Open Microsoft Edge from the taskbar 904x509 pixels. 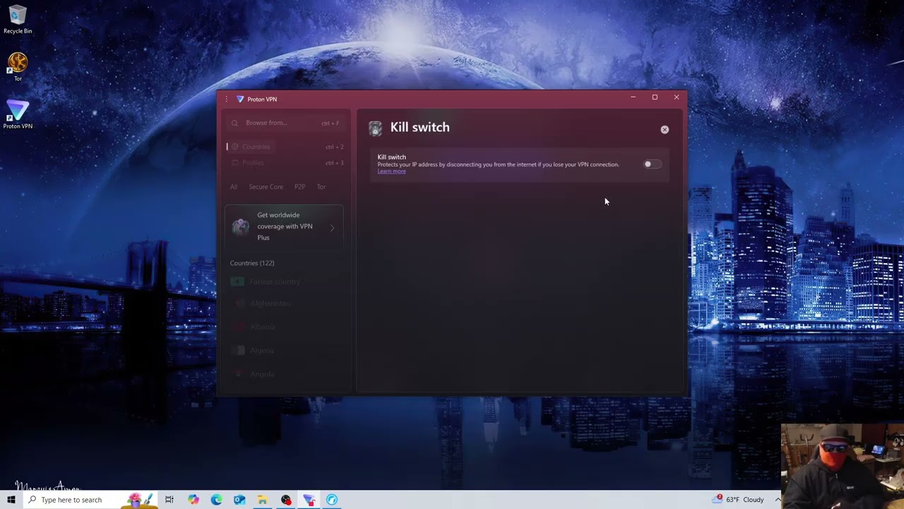click(216, 500)
